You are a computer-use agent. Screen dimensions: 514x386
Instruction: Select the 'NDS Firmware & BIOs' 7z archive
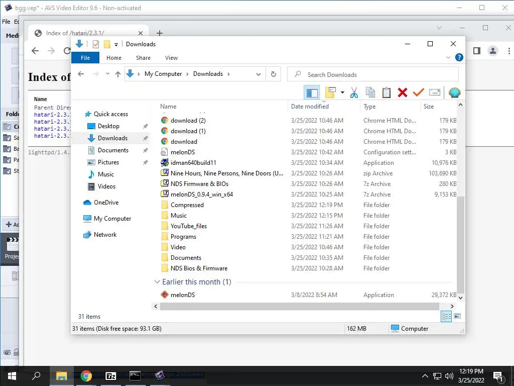tap(199, 184)
